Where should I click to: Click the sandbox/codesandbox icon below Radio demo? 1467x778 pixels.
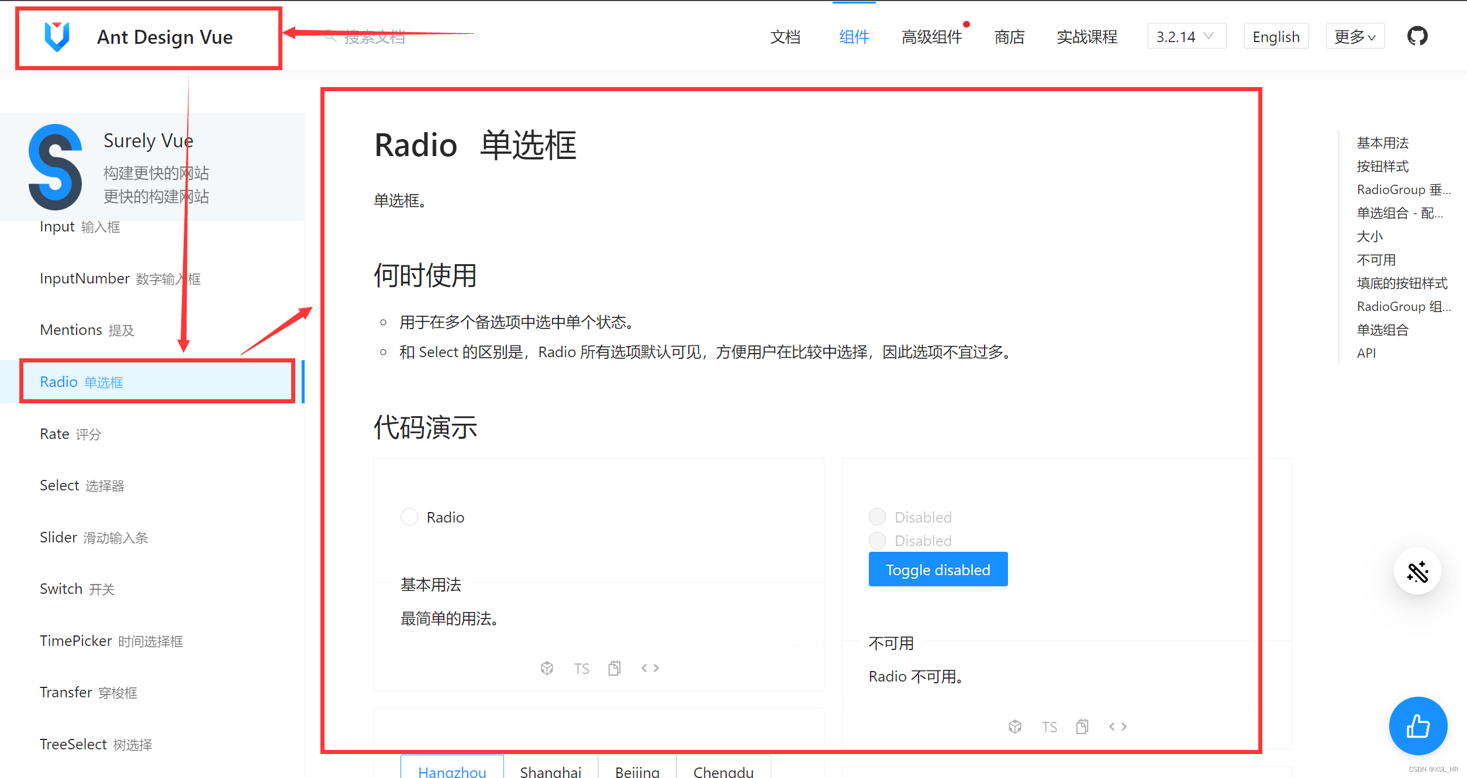(546, 668)
